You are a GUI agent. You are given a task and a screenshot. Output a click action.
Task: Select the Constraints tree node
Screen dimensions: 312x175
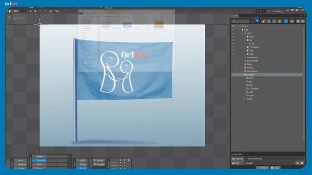tap(252, 57)
